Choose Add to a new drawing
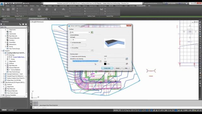Image resolution: width=202 pixels, height=114 pixels. [71, 59]
